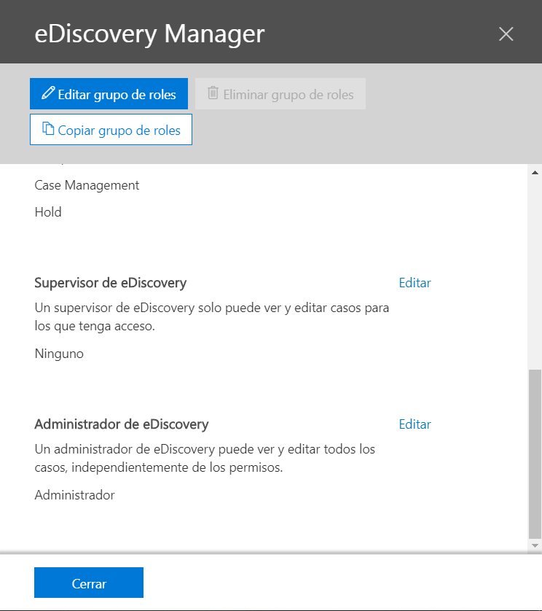542x611 pixels.
Task: Click the Administrador de eDiscovery heading
Action: [122, 424]
